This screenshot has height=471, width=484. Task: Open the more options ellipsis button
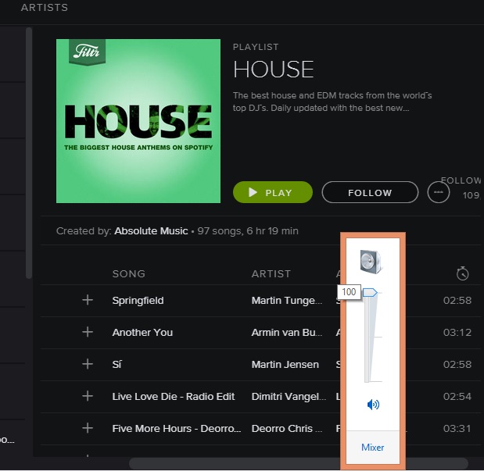(x=439, y=192)
